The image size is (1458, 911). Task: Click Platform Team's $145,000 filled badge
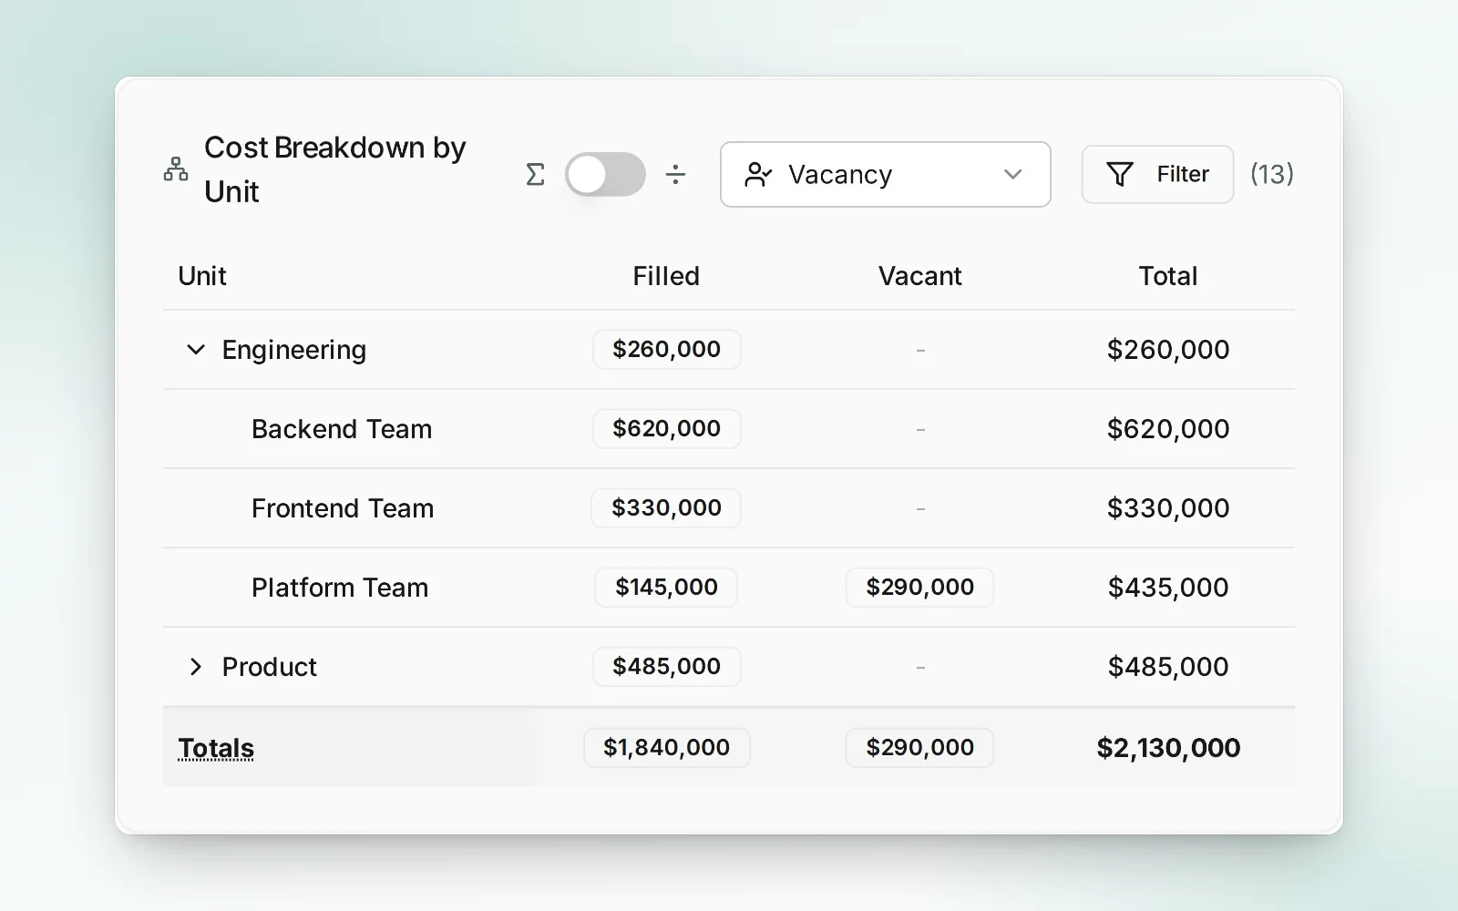666,587
